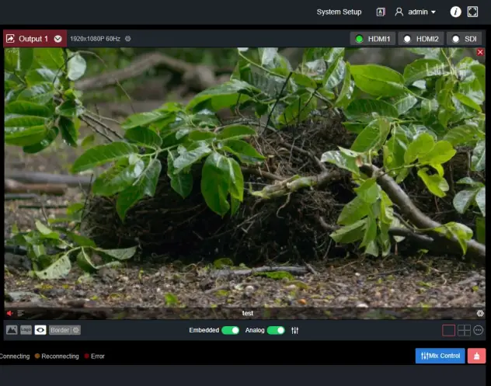Click the video window settings gear
The width and height of the screenshot is (491, 386).
tap(479, 313)
